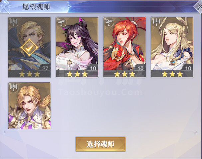The image size is (202, 159).
Task: Click class icon on the blond male card
Action: (14, 22)
